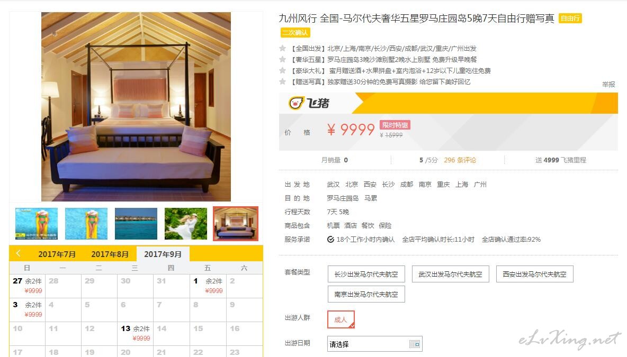Open the 296 条评论 reviews link

pos(460,160)
